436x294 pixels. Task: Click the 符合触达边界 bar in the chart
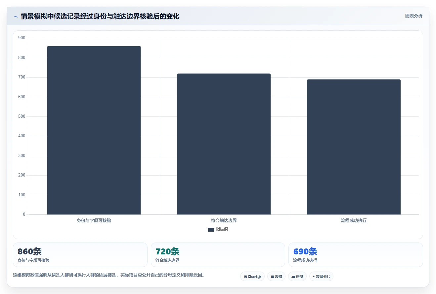pos(224,144)
